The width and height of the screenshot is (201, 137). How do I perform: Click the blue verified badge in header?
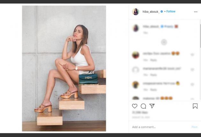click(x=162, y=11)
